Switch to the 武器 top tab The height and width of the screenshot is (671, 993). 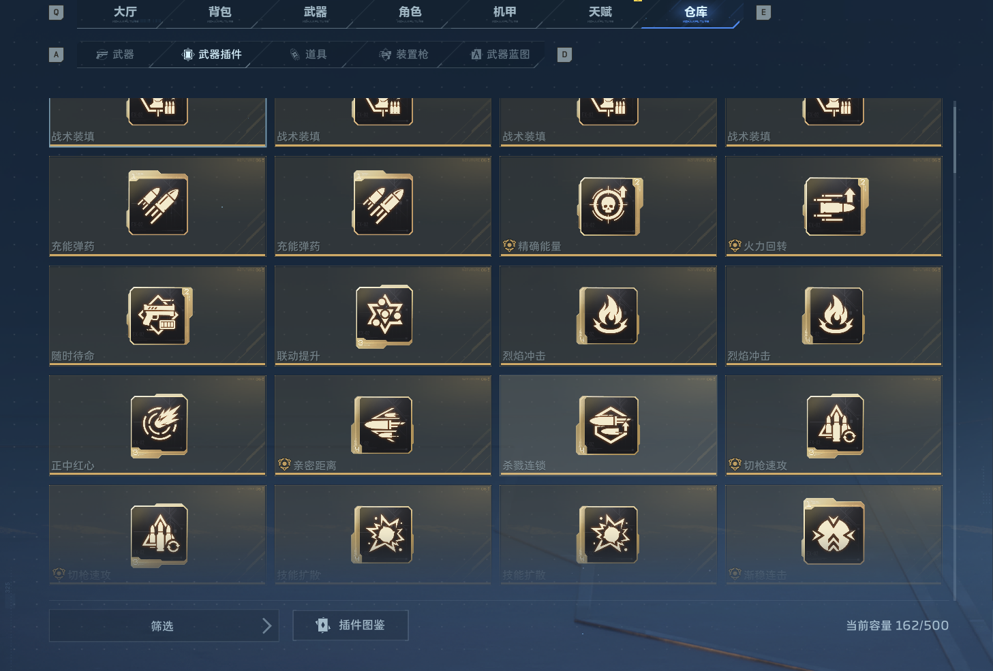(x=315, y=12)
